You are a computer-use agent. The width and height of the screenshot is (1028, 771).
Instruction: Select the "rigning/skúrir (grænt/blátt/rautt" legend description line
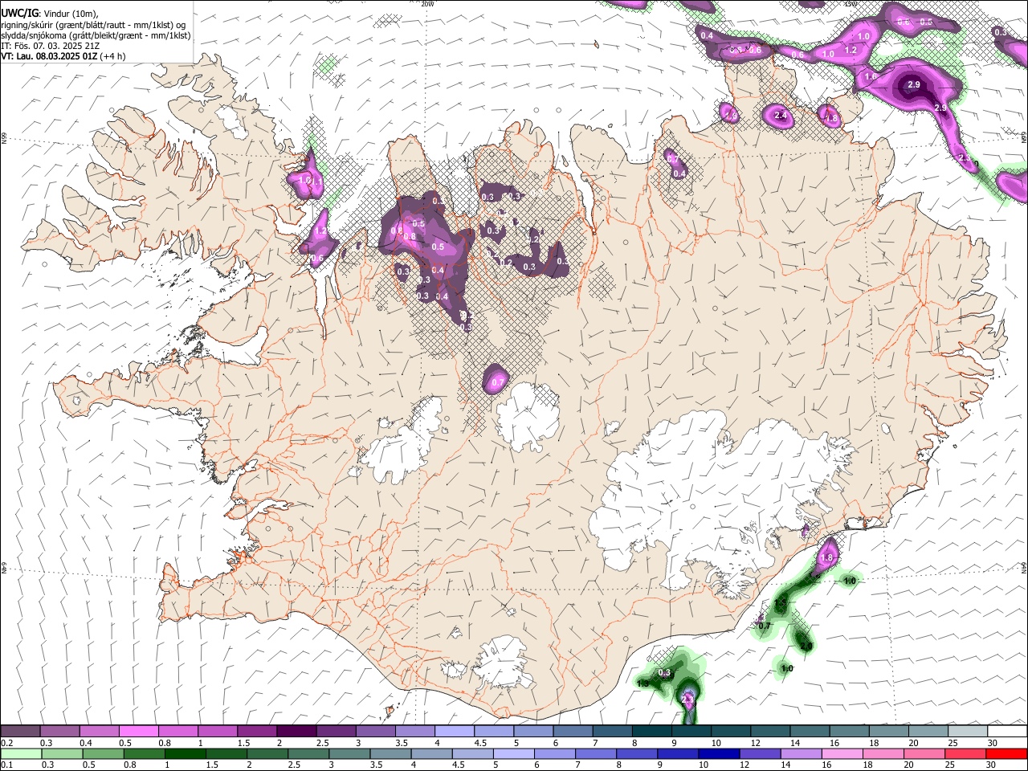point(93,24)
